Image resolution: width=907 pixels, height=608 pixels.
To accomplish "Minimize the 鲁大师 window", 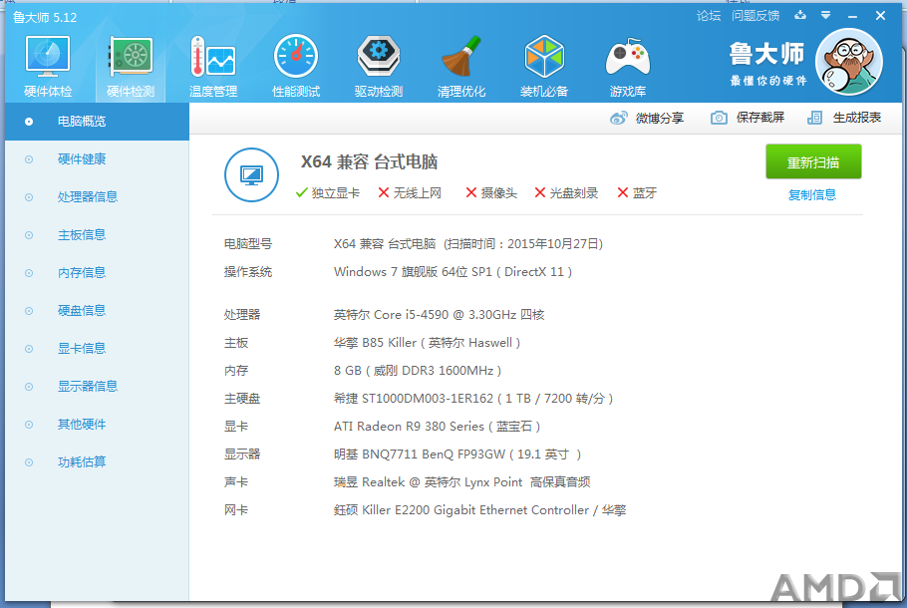I will coord(852,16).
